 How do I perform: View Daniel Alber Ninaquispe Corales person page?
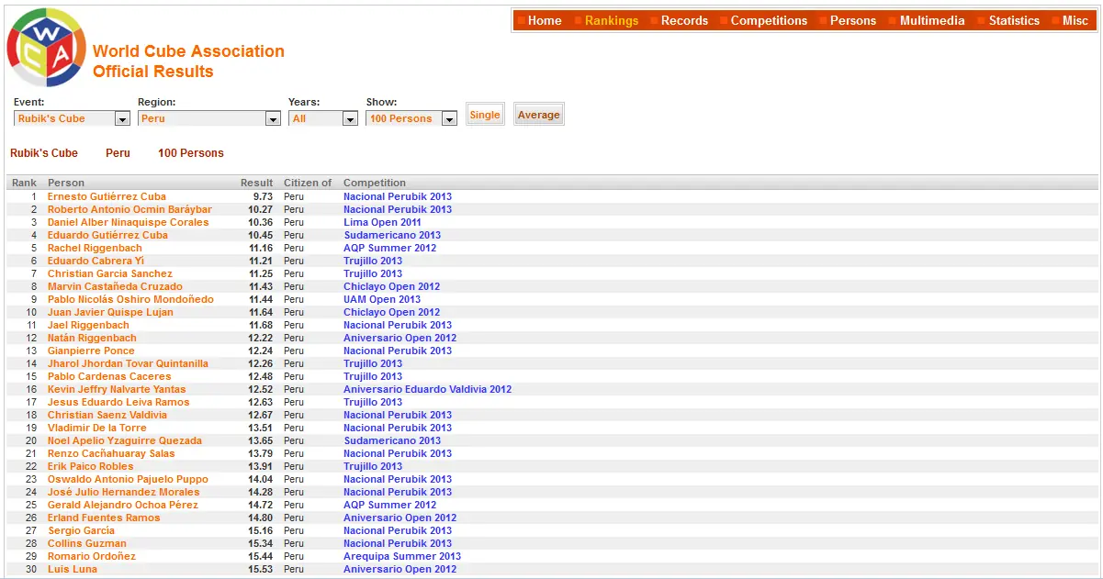(x=129, y=222)
